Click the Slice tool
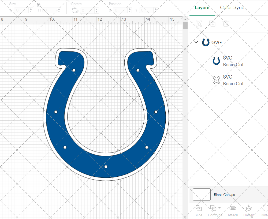This screenshot has width=268, height=219. (198, 211)
